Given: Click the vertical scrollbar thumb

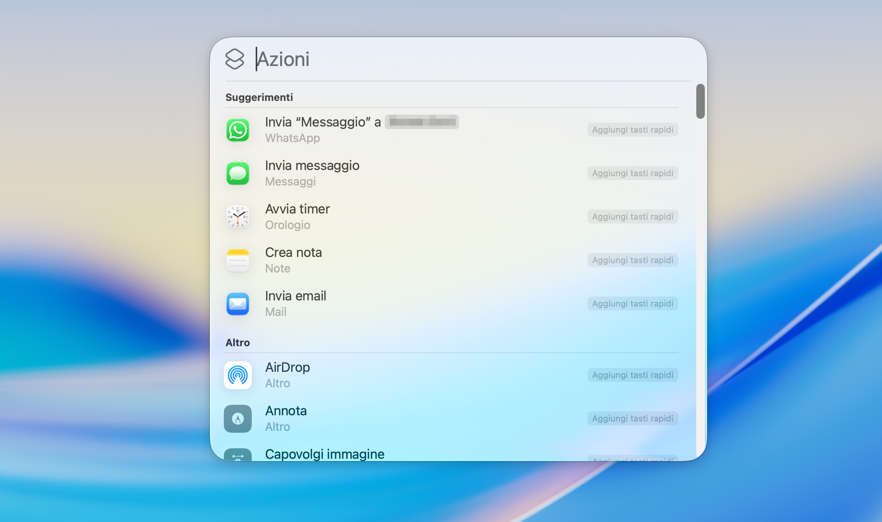Looking at the screenshot, I should click(700, 101).
